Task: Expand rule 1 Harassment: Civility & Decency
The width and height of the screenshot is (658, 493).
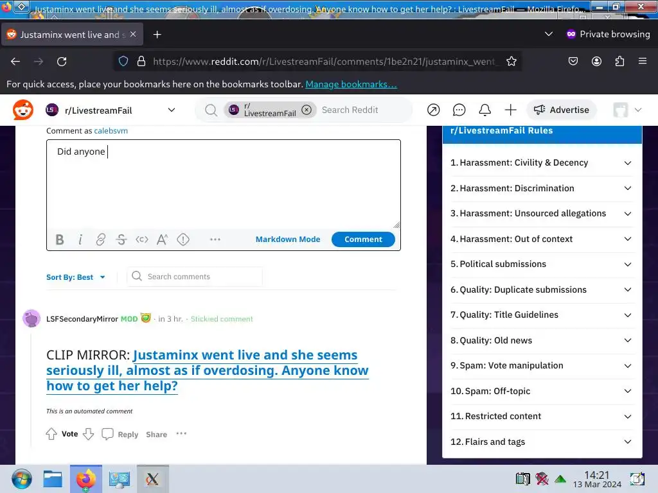Action: [542, 162]
